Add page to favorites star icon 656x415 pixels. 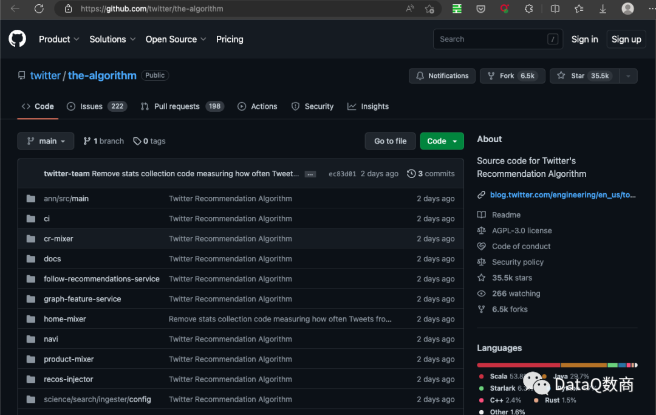click(429, 9)
